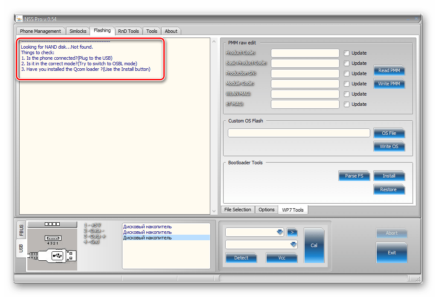Focus the Module Code field

305,84
